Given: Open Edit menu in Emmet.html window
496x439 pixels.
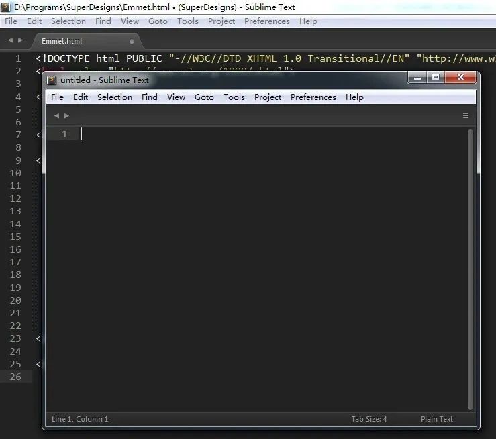Looking at the screenshot, I should pos(34,21).
